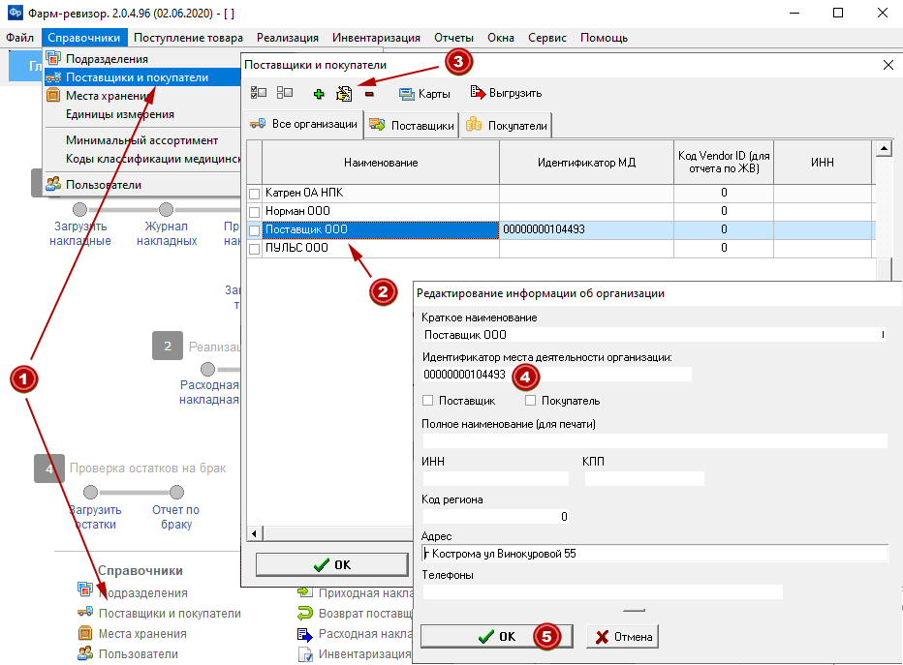Tick checkbox for ПУЛЬС ООО row
Image resolution: width=903 pixels, height=665 pixels.
coord(254,249)
